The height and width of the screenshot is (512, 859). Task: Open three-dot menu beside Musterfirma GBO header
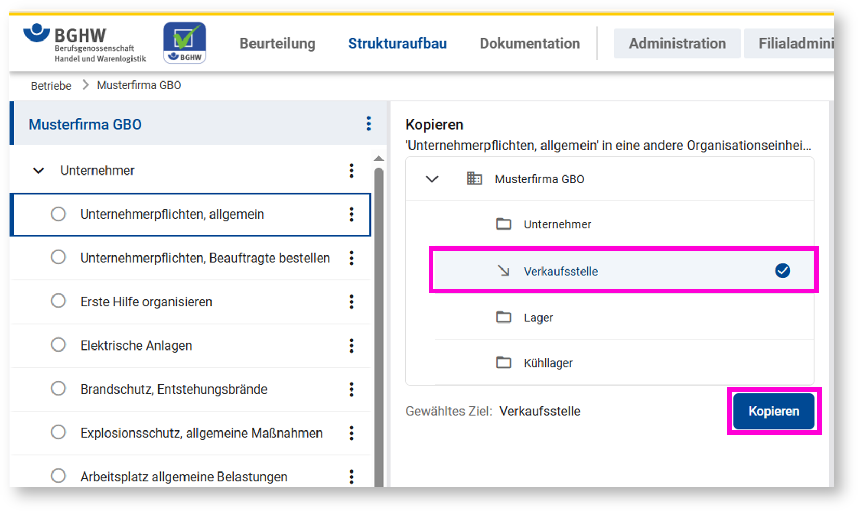point(368,124)
